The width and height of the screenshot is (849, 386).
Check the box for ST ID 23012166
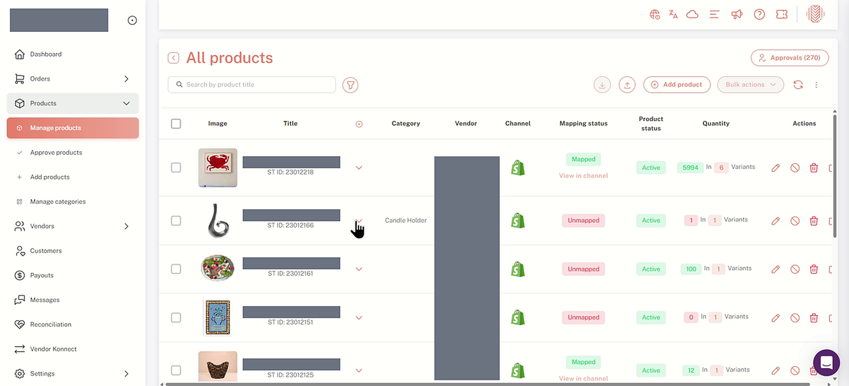pyautogui.click(x=176, y=221)
